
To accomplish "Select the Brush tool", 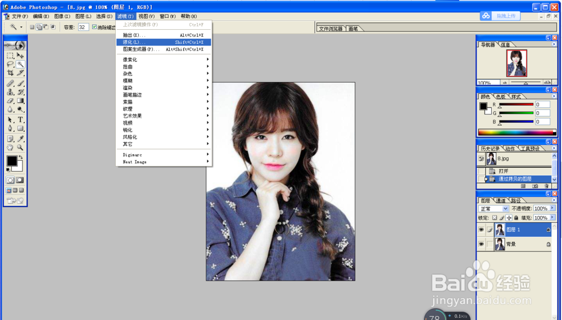I will 20,84.
